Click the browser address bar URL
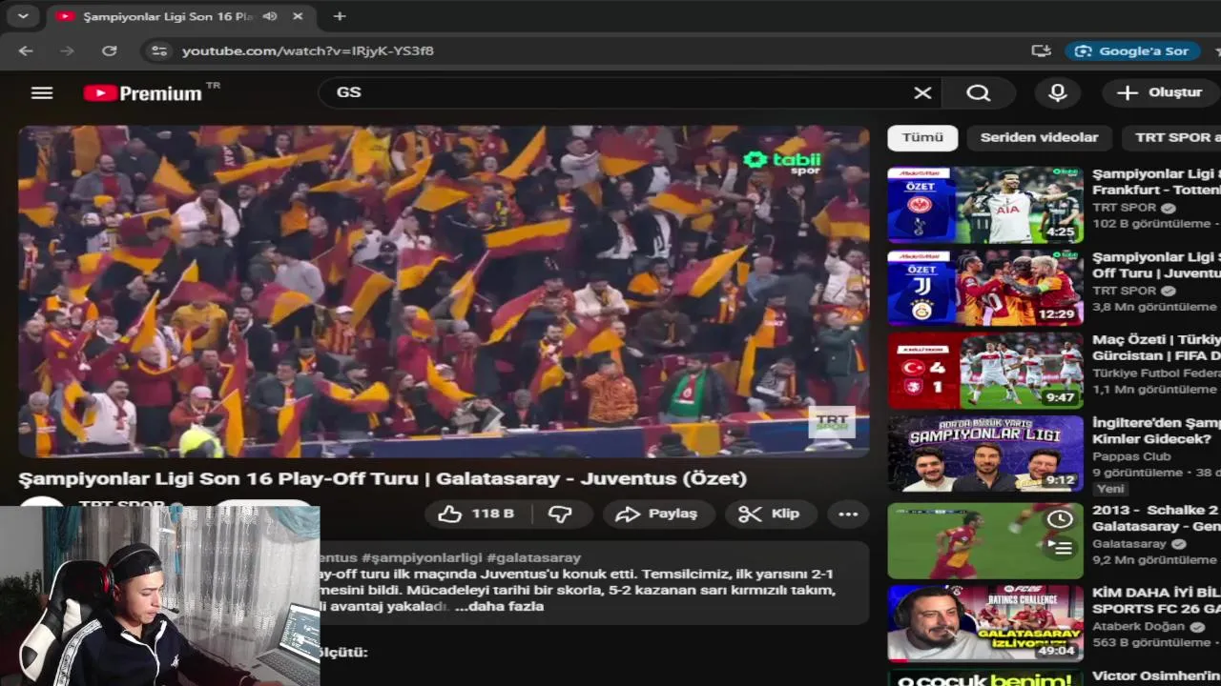The width and height of the screenshot is (1221, 686). click(x=307, y=50)
